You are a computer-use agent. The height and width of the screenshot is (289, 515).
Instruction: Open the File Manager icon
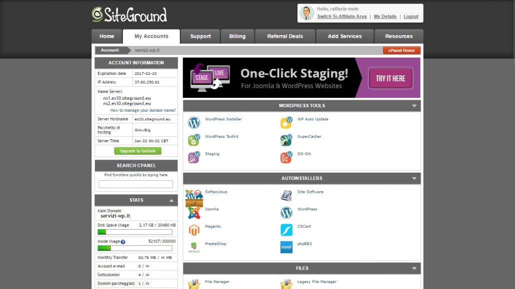click(x=194, y=284)
